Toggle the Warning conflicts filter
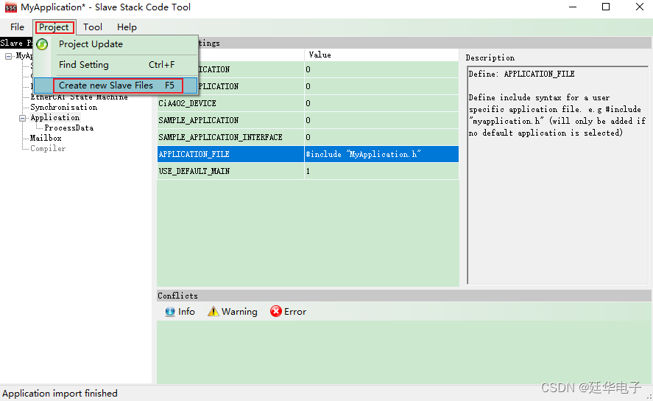Screen dimensions: 653x401 233,311
